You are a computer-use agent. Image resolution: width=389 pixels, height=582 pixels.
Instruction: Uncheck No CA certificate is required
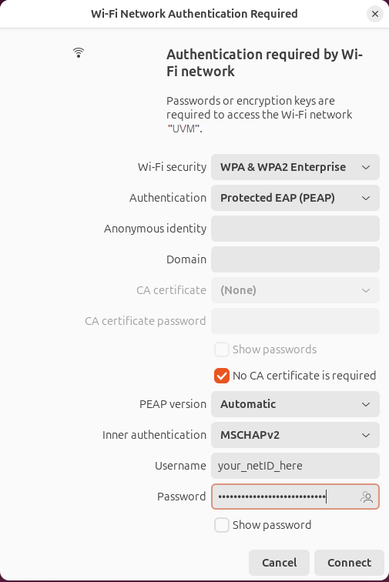222,376
